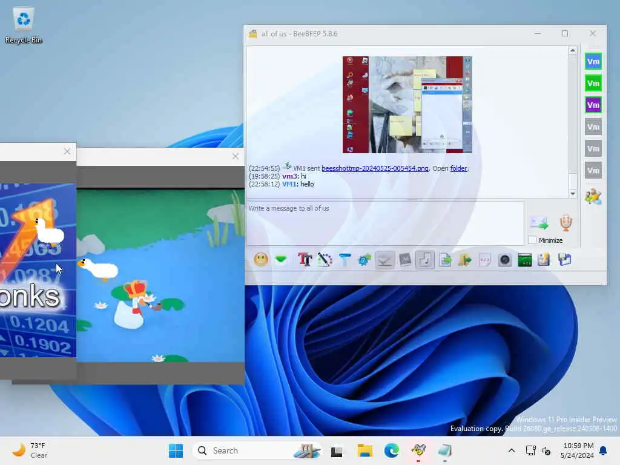Click the notepad with pencil icon
Image resolution: width=620 pixels, height=465 pixels.
coord(544,260)
